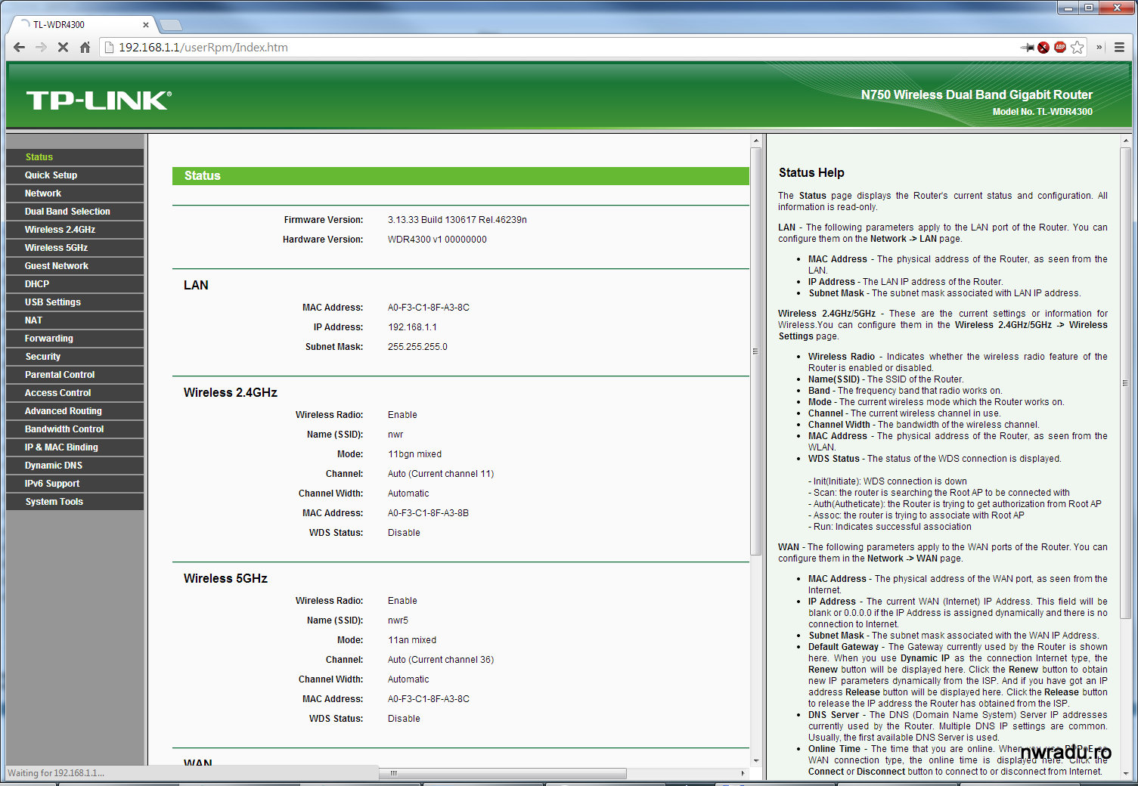Open System Tools menu item
The height and width of the screenshot is (786, 1138).
[x=74, y=501]
